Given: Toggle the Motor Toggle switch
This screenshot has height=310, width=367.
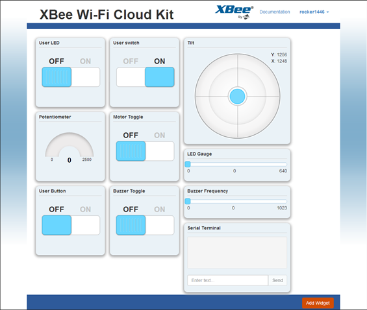Looking at the screenshot, I should 146,151.
